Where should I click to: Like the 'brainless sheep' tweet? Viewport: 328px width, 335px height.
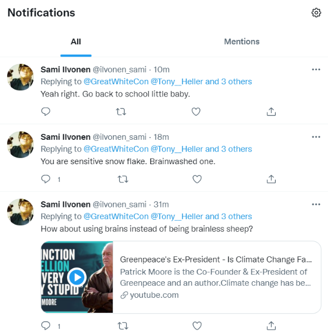(x=197, y=326)
